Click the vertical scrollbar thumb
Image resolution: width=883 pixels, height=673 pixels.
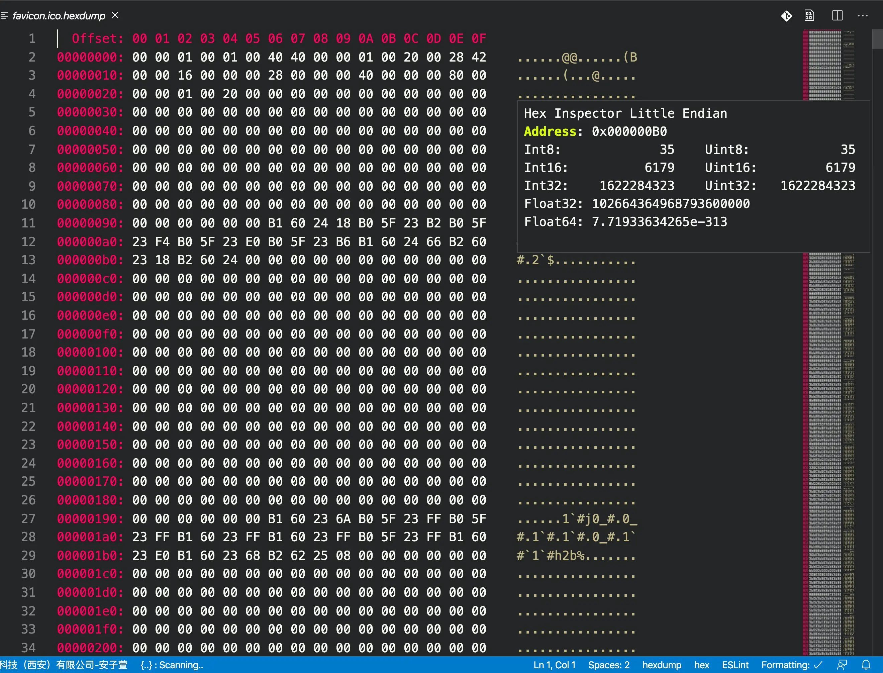[877, 39]
